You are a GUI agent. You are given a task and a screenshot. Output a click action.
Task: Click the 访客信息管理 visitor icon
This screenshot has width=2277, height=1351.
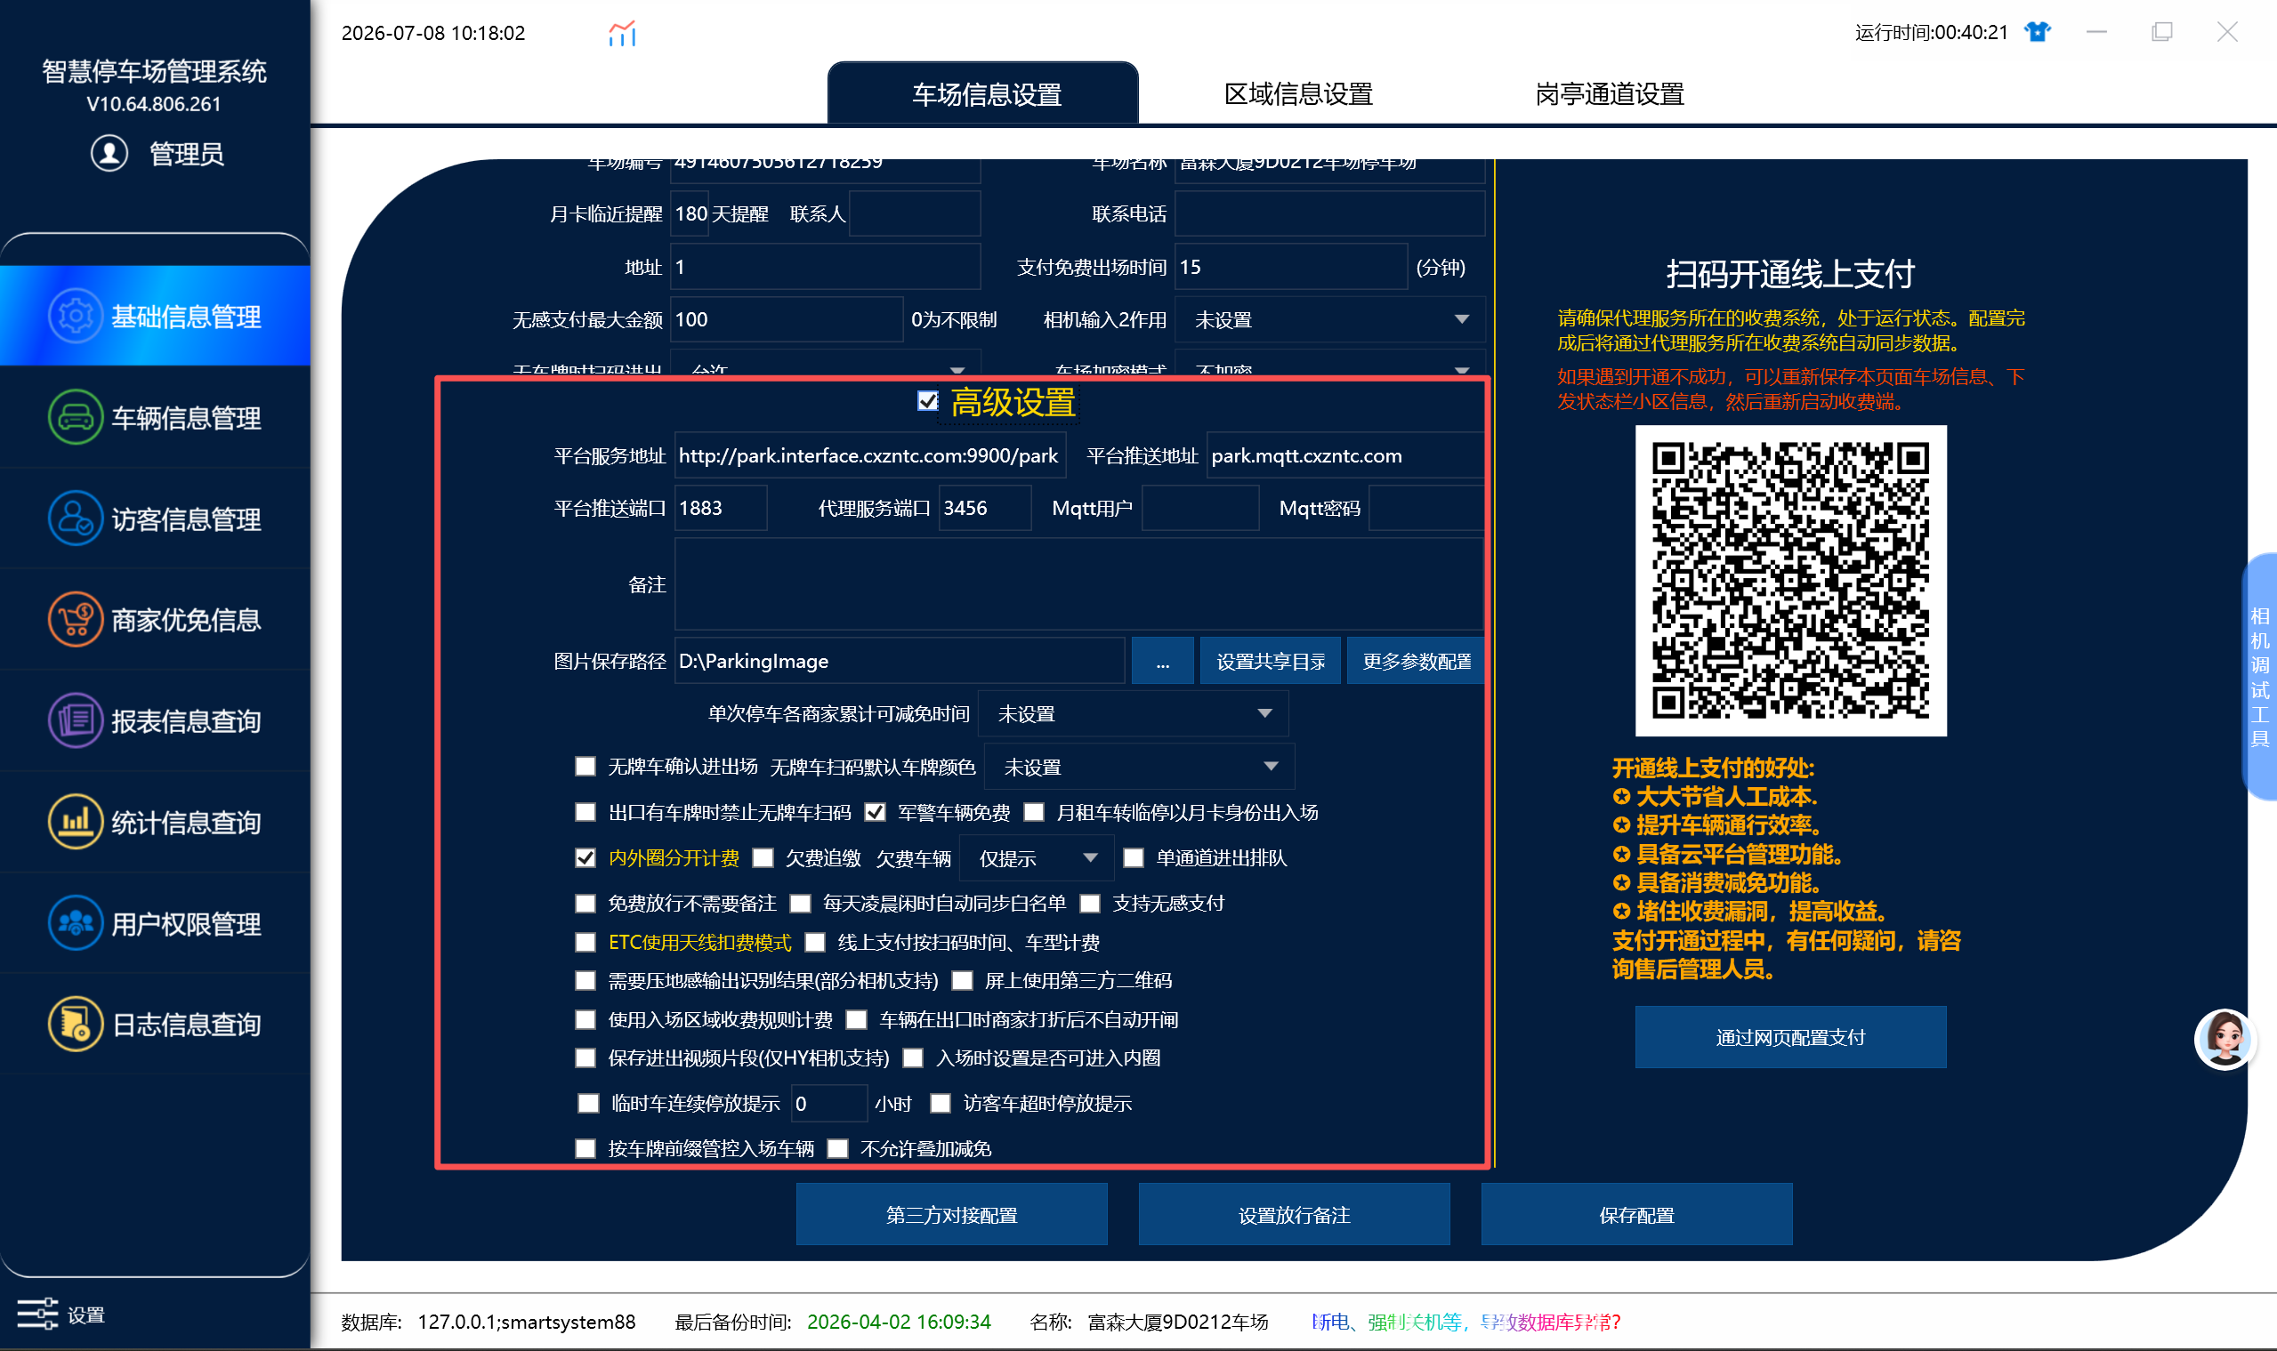point(76,518)
